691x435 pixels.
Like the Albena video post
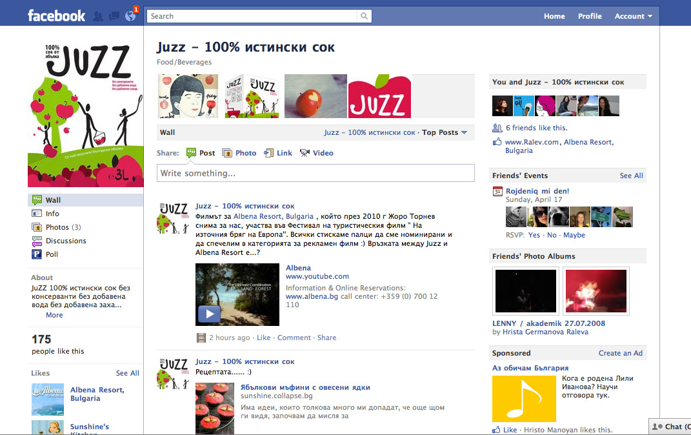(263, 337)
